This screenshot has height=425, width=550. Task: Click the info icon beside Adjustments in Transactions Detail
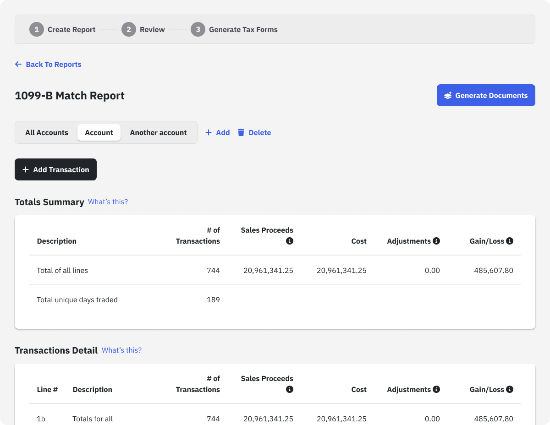click(x=437, y=389)
